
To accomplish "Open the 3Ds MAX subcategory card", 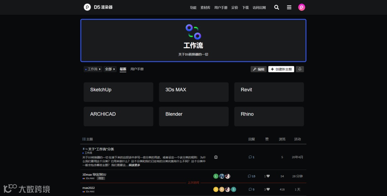I will click(194, 92).
